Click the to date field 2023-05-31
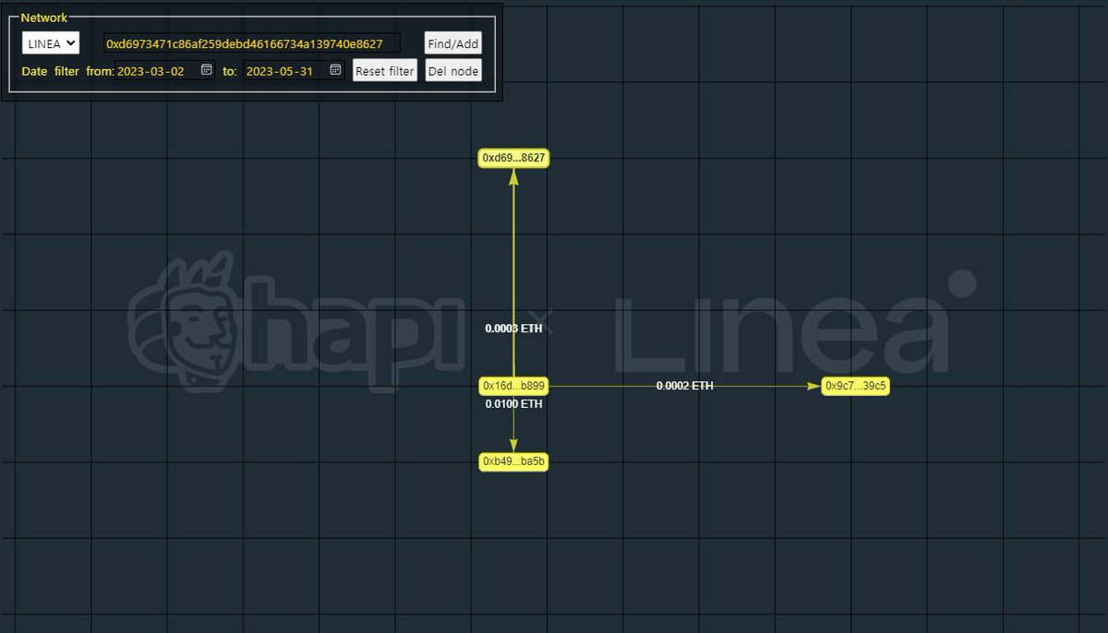The image size is (1108, 633). tap(294, 71)
